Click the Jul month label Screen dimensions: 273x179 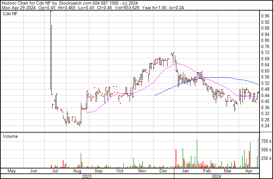55,171
